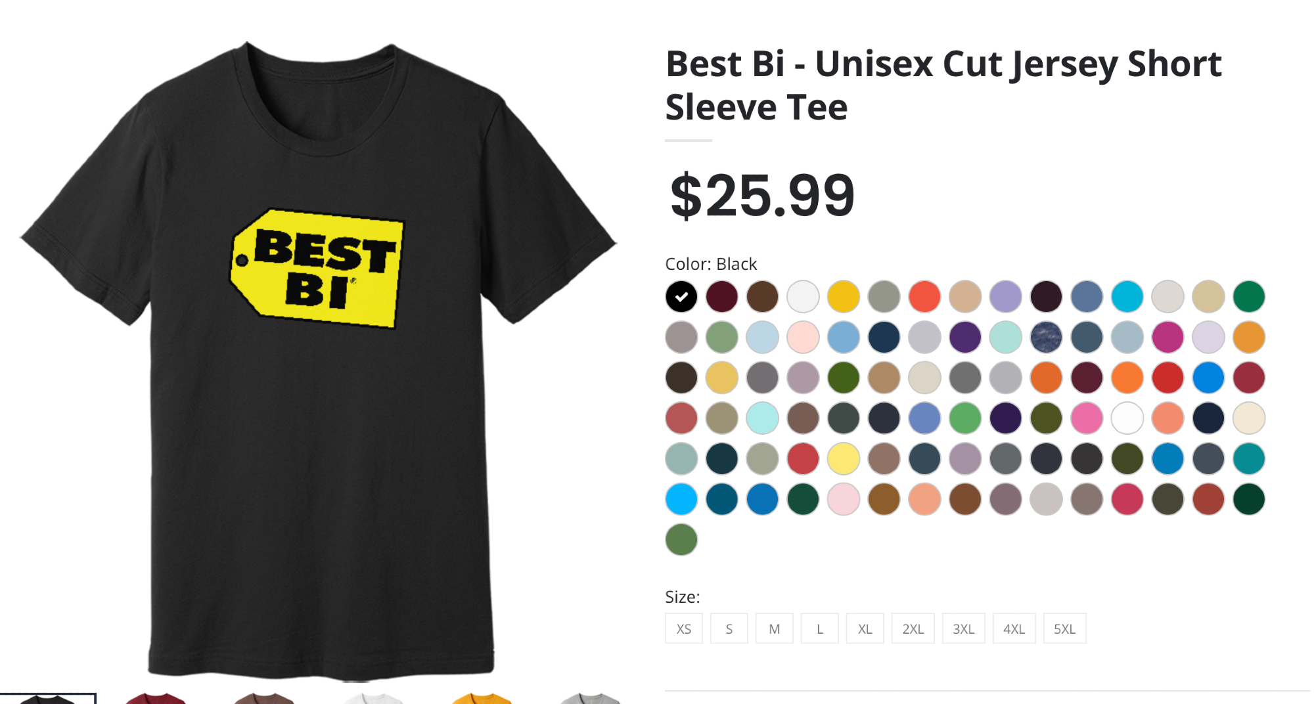Screen dimensions: 1314x704
Task: Select size XS
Action: coord(684,628)
